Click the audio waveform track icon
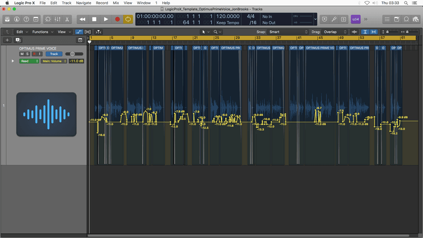The width and height of the screenshot is (423, 238). click(47, 114)
